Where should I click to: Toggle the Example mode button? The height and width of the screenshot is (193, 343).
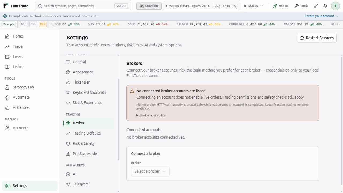coord(149,6)
